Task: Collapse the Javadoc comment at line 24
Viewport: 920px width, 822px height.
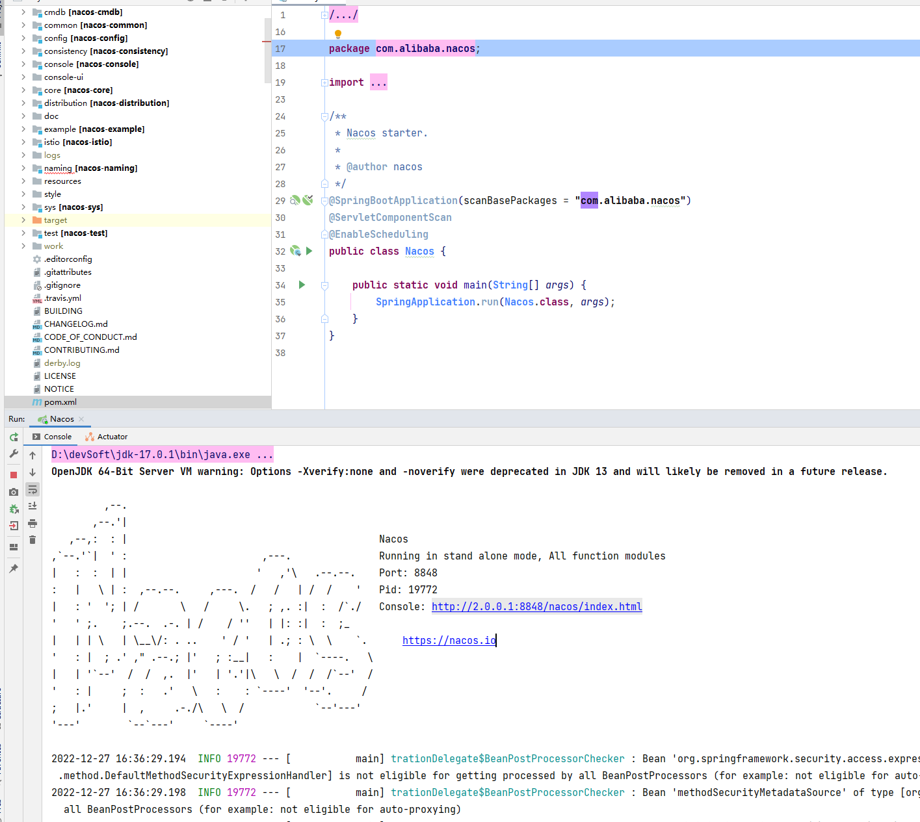Action: [x=324, y=116]
